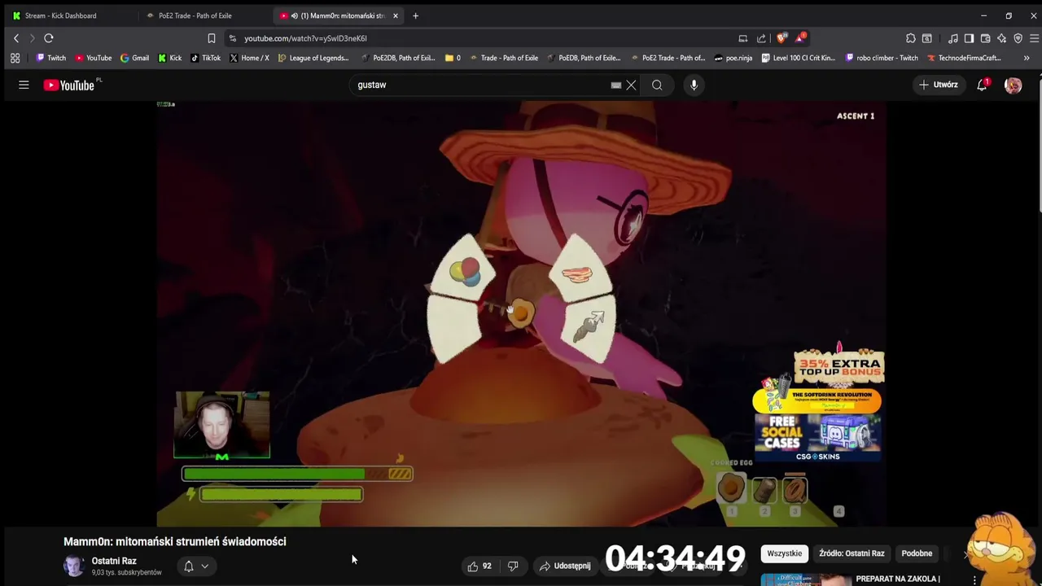This screenshot has height=586, width=1042.
Task: Click the Brave Shields lion icon
Action: pyautogui.click(x=782, y=38)
